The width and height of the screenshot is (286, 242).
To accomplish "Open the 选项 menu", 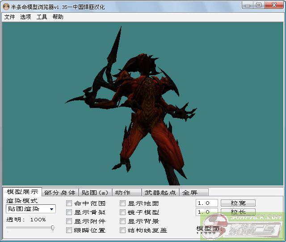I will [x=25, y=17].
